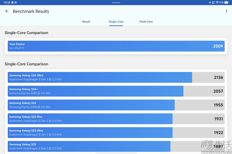Select the Single-Core tab

116,22
